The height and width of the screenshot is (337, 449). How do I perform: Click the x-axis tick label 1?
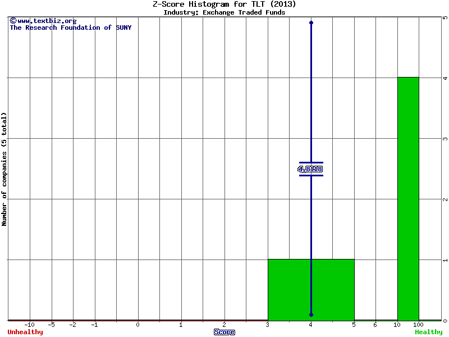pyautogui.click(x=181, y=325)
